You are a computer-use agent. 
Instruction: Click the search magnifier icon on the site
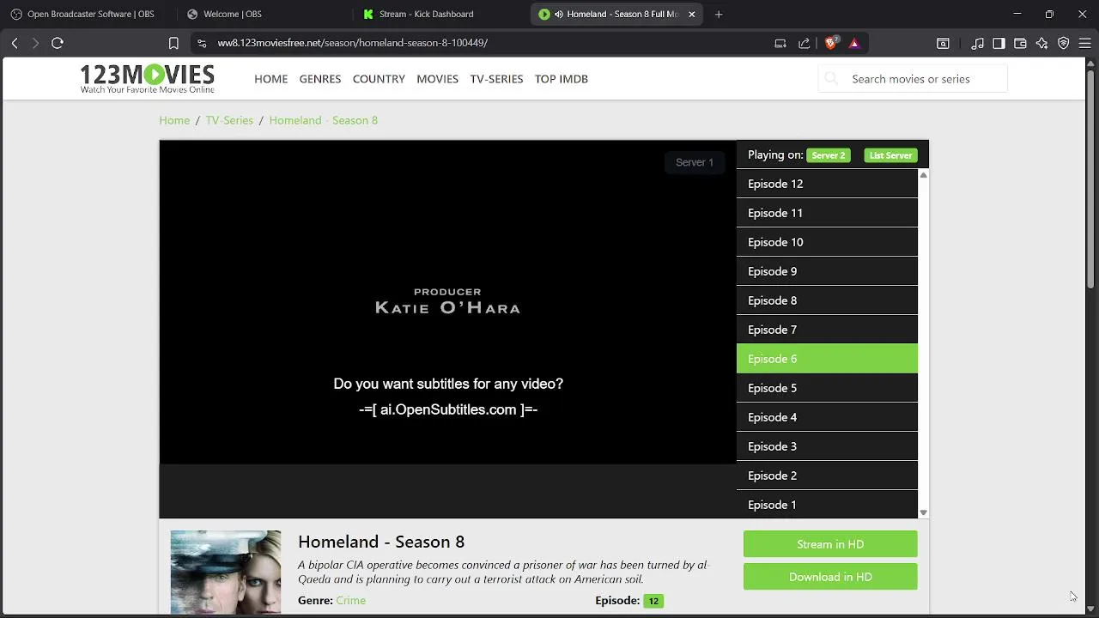point(831,79)
